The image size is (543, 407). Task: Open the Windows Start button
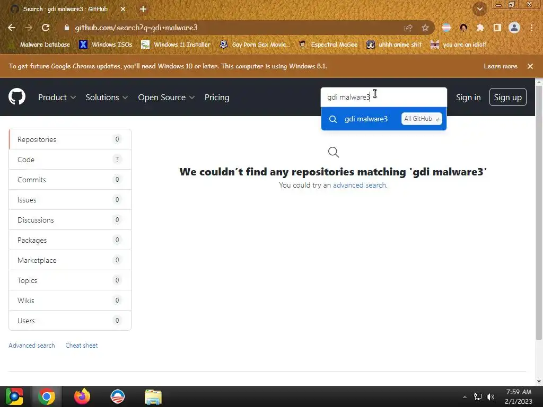[x=14, y=396]
